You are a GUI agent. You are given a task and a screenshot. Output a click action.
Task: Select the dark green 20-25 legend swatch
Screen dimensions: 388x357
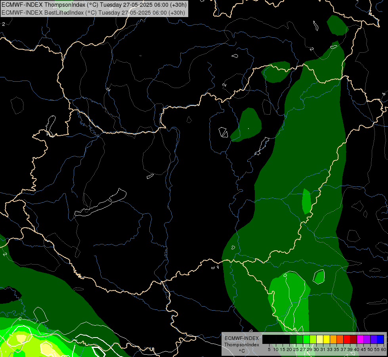[293, 339]
